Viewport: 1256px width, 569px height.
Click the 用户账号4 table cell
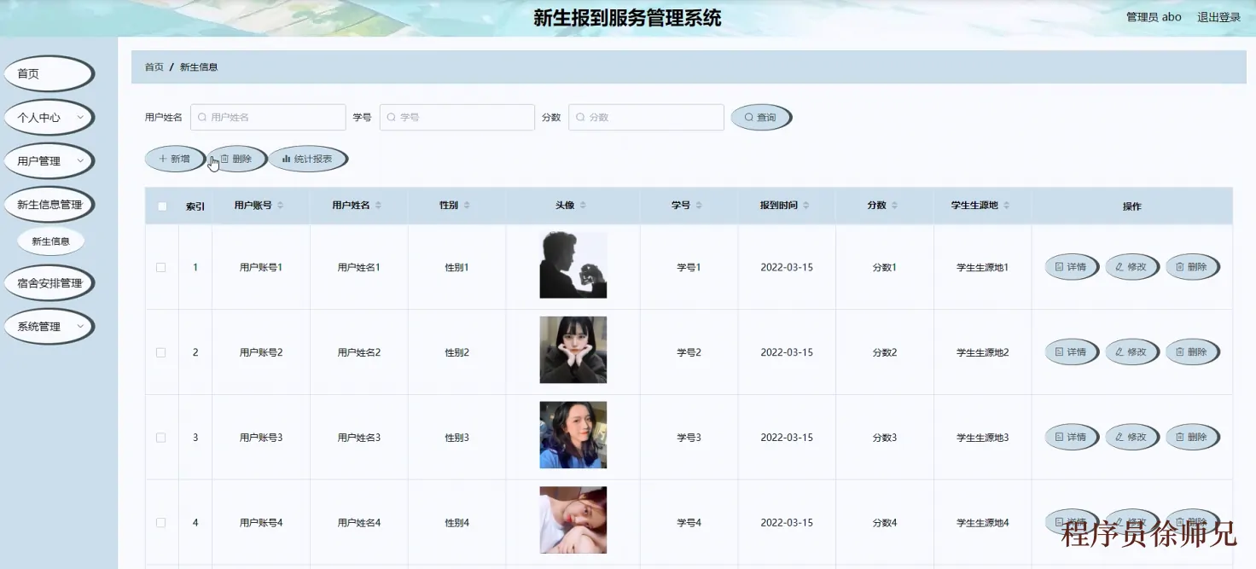click(x=261, y=523)
